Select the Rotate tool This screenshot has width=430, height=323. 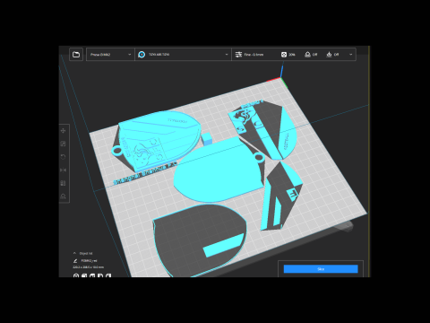(63, 157)
